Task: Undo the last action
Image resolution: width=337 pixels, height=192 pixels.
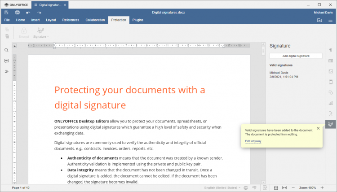Action: tap(28, 13)
